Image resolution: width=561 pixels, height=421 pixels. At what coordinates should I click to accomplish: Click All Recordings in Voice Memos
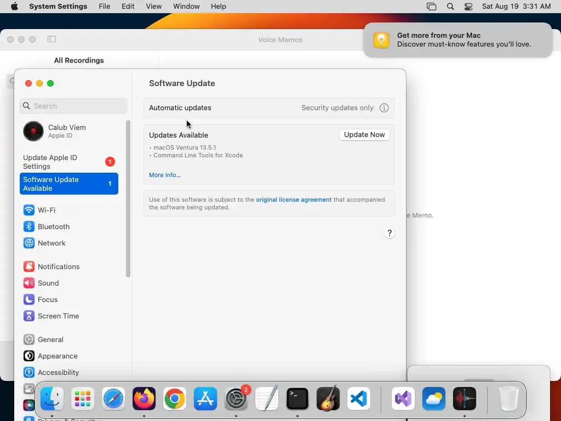pyautogui.click(x=79, y=60)
